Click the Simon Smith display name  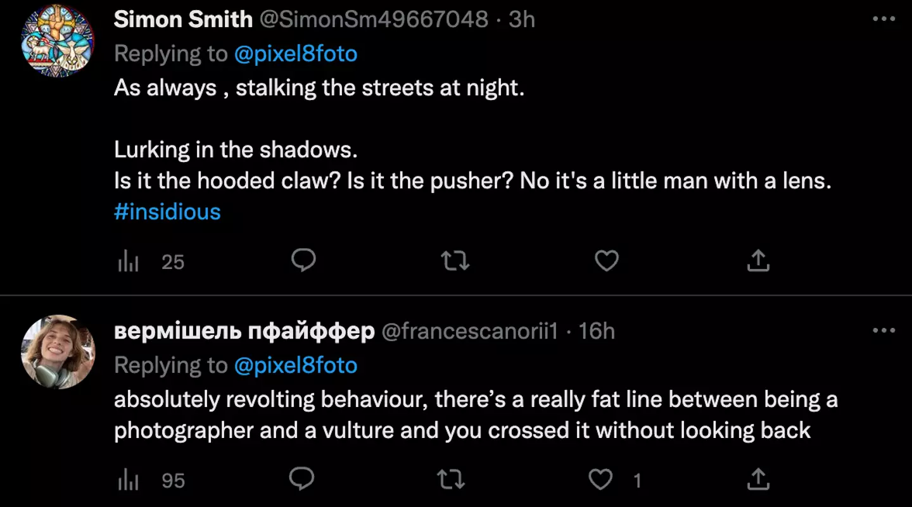[183, 20]
